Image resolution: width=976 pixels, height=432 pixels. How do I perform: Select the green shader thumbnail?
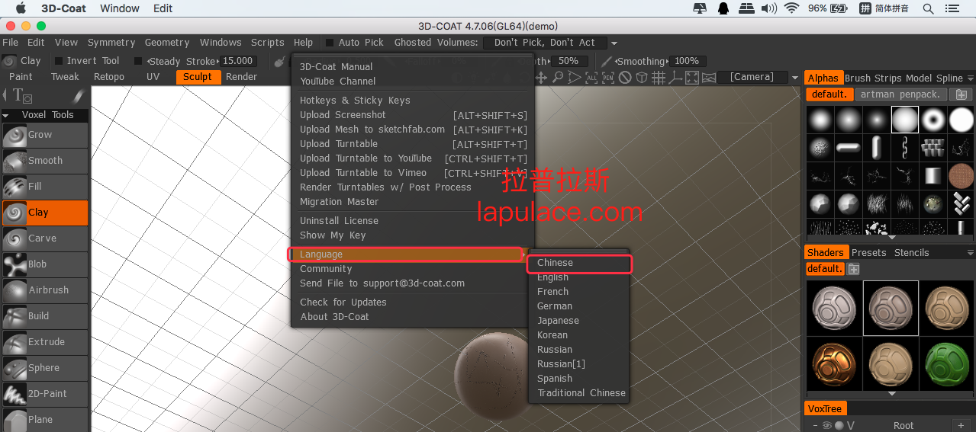(947, 366)
